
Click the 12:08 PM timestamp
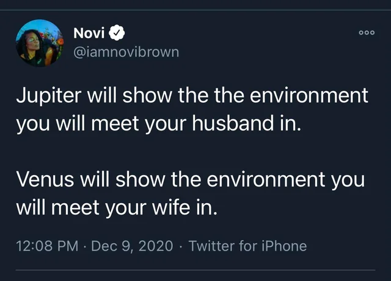tap(46, 246)
